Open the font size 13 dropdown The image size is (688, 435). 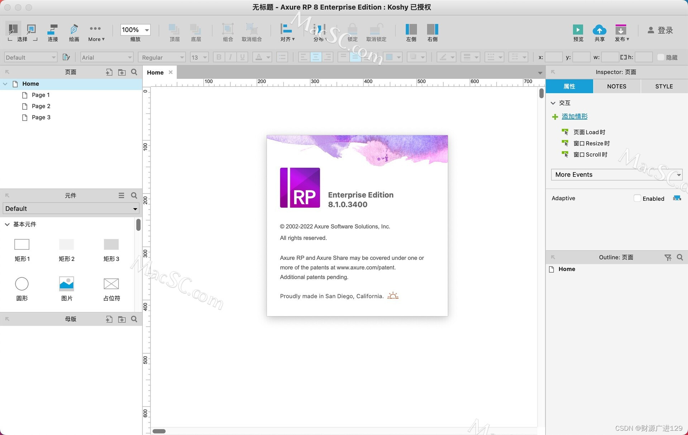(199, 57)
